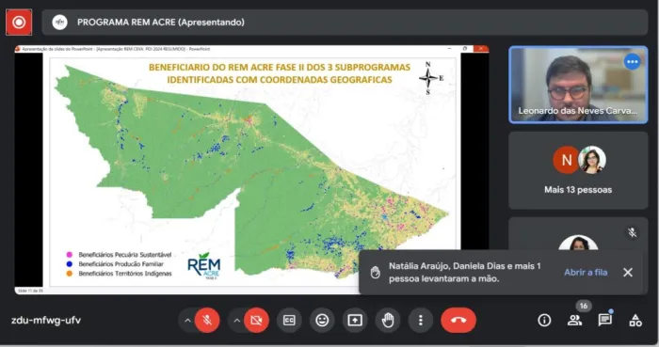Image resolution: width=659 pixels, height=347 pixels.
Task: Click the N participant avatar
Action: pyautogui.click(x=566, y=160)
